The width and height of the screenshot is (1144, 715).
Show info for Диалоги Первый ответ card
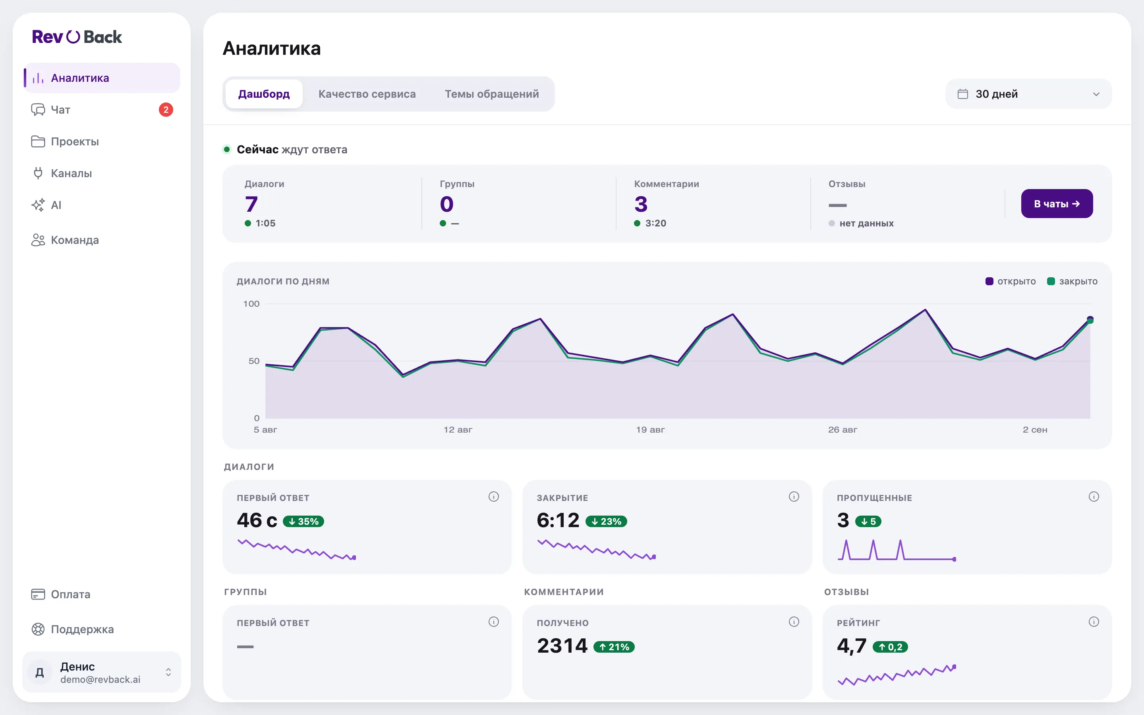coord(493,497)
